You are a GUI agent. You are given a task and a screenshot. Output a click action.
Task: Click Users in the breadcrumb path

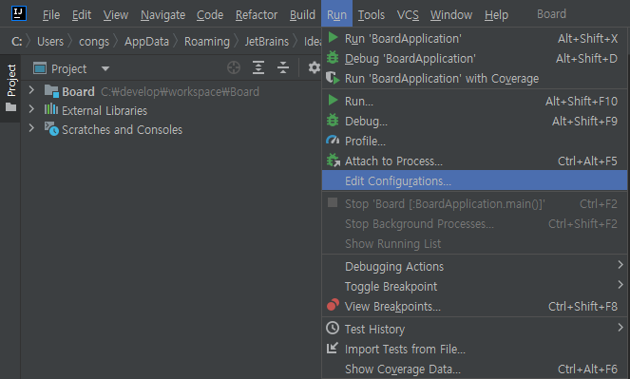tap(50, 42)
